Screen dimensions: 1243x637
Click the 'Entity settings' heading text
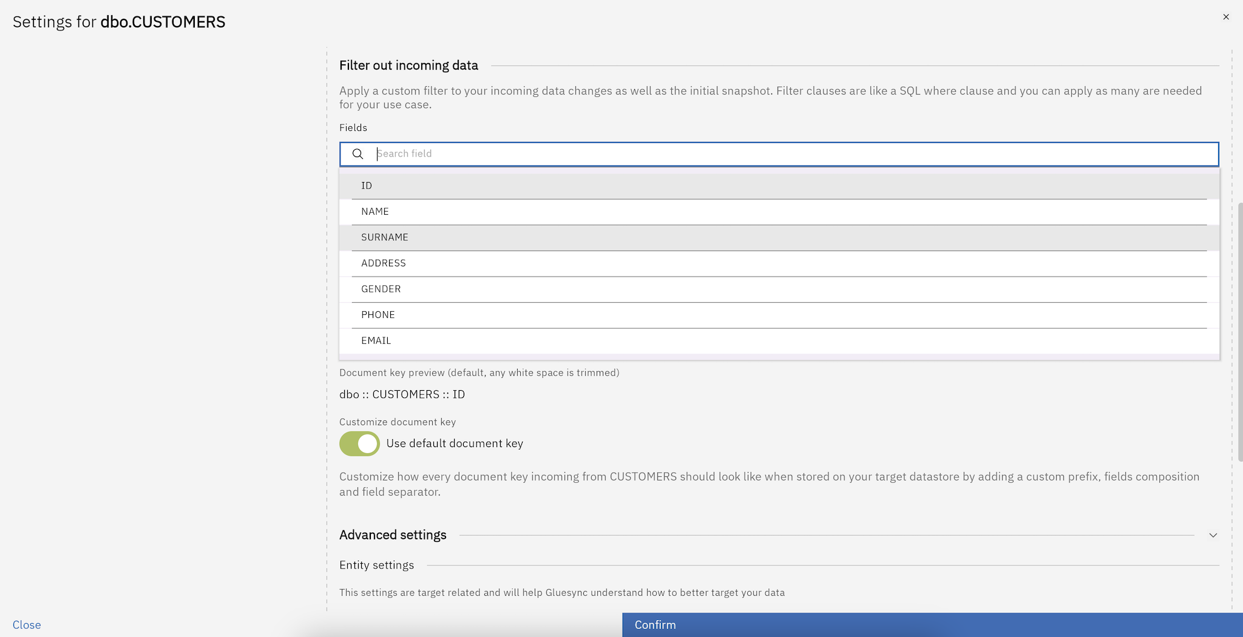coord(376,565)
